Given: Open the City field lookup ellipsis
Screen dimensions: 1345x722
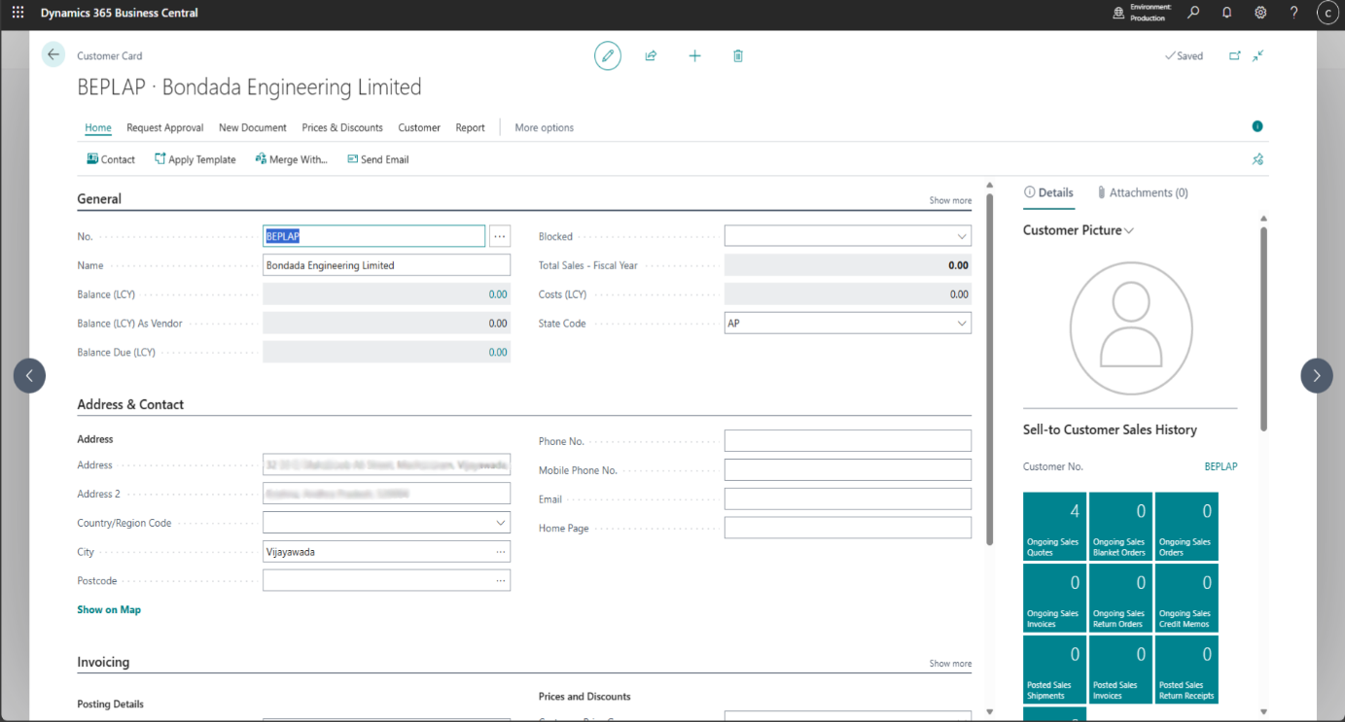Looking at the screenshot, I should click(x=501, y=552).
